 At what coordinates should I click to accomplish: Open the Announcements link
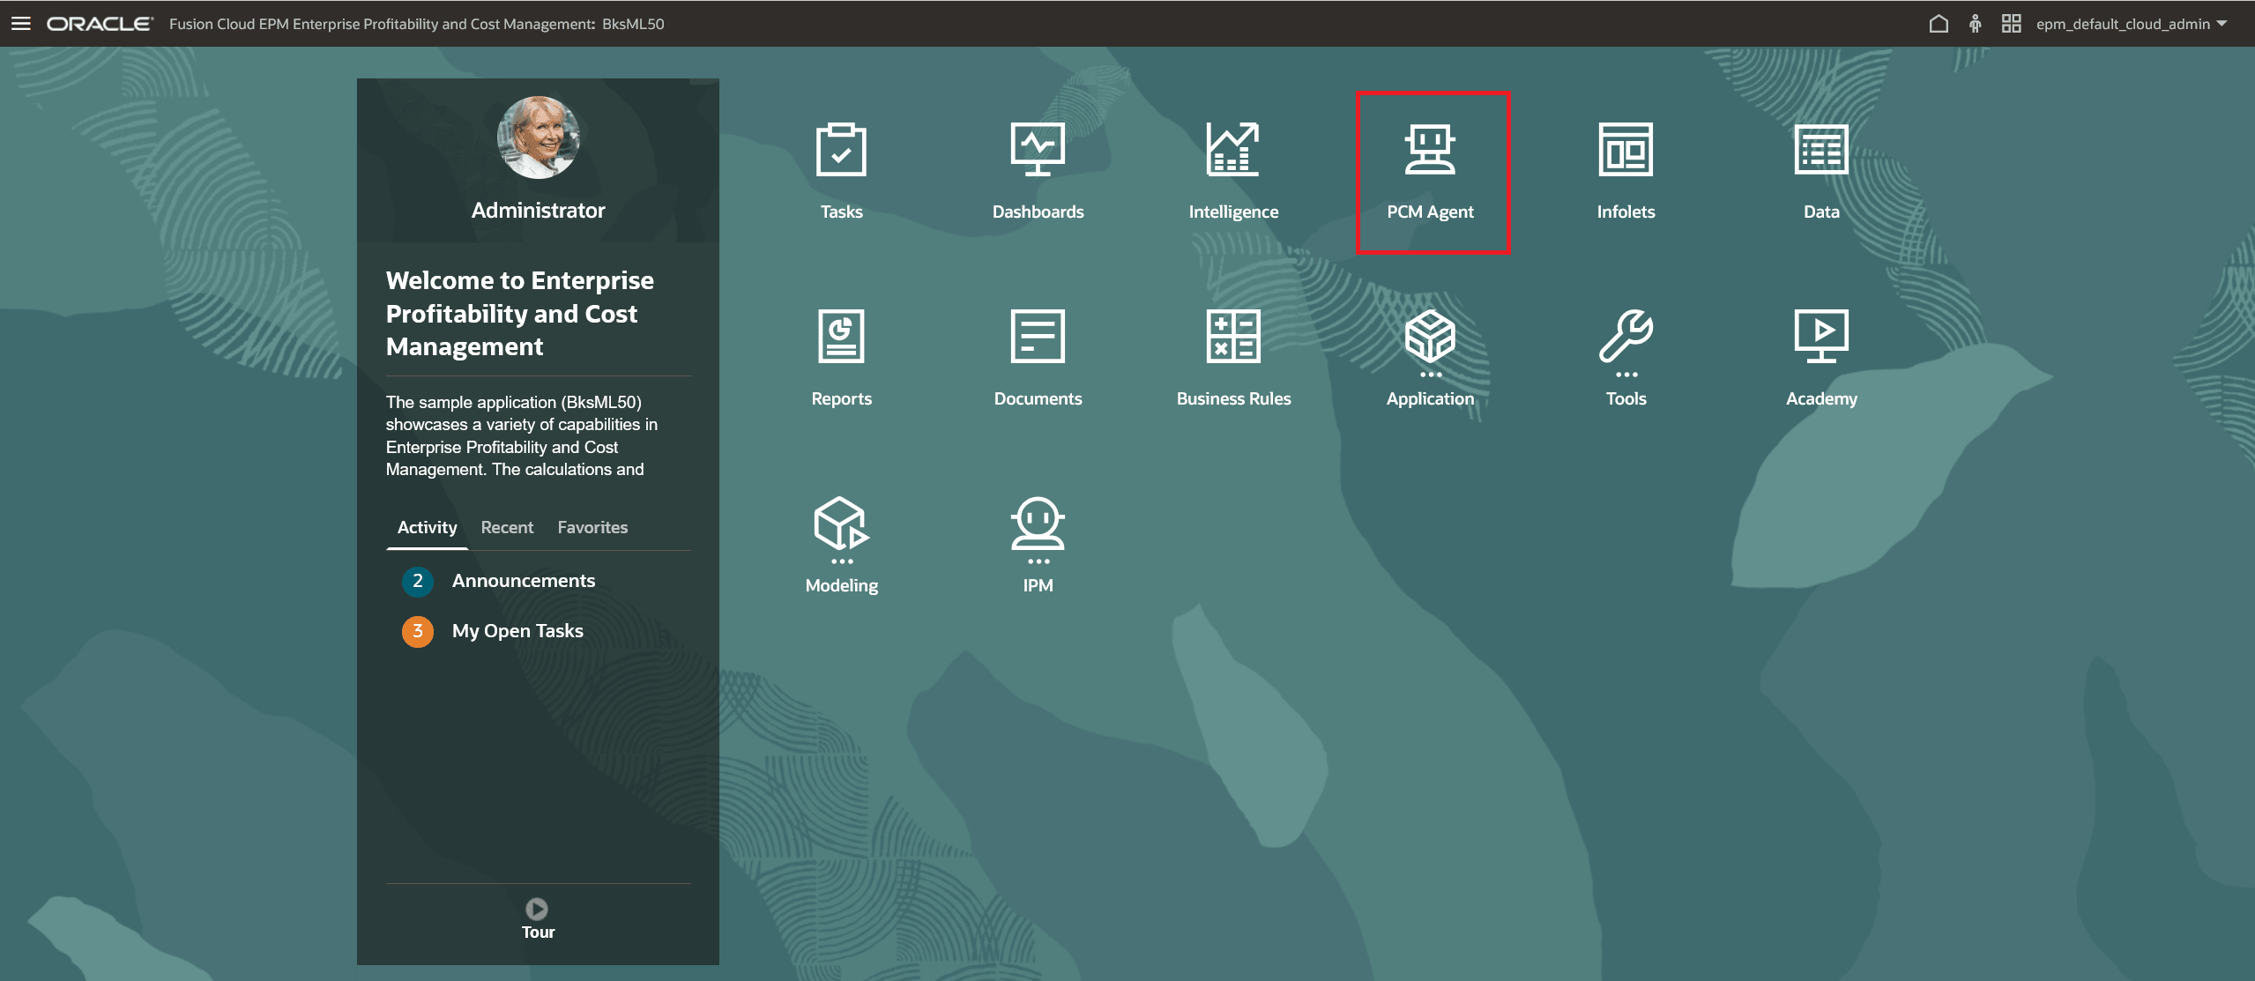click(523, 581)
